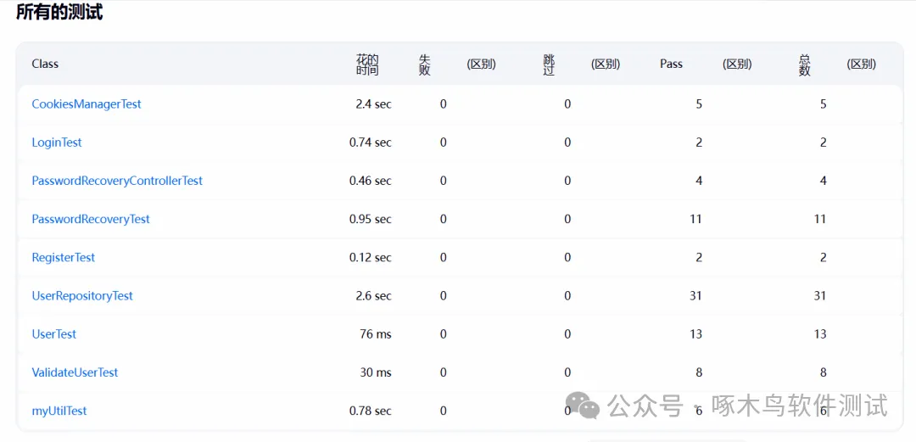Click 跳过 value 0 in UserTest row
The width and height of the screenshot is (916, 442).
tap(567, 334)
